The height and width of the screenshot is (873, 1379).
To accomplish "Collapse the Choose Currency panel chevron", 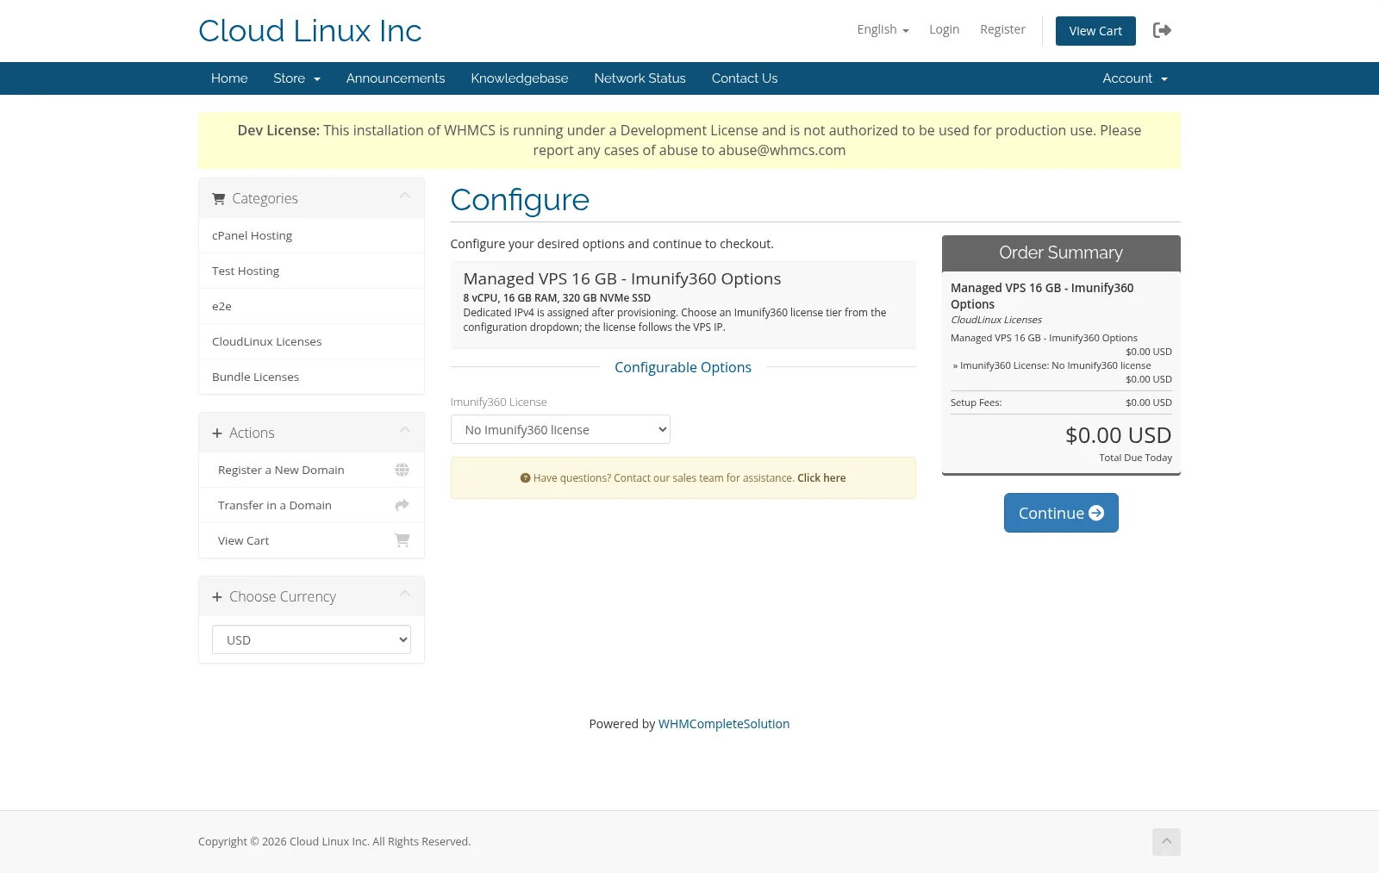I will coord(405,594).
